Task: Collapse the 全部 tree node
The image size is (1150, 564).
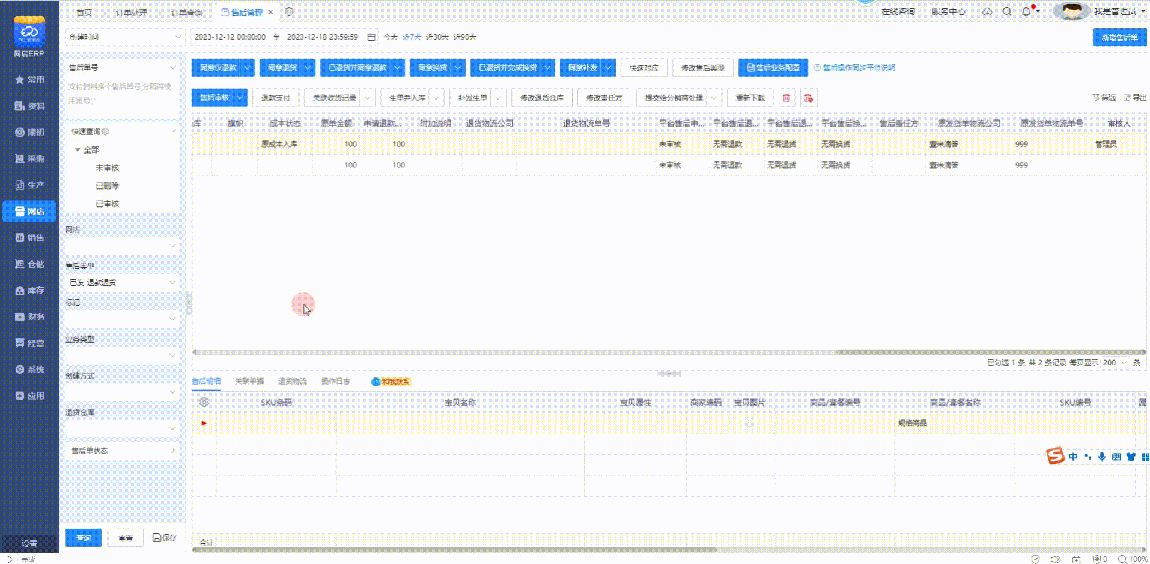Action: point(78,149)
